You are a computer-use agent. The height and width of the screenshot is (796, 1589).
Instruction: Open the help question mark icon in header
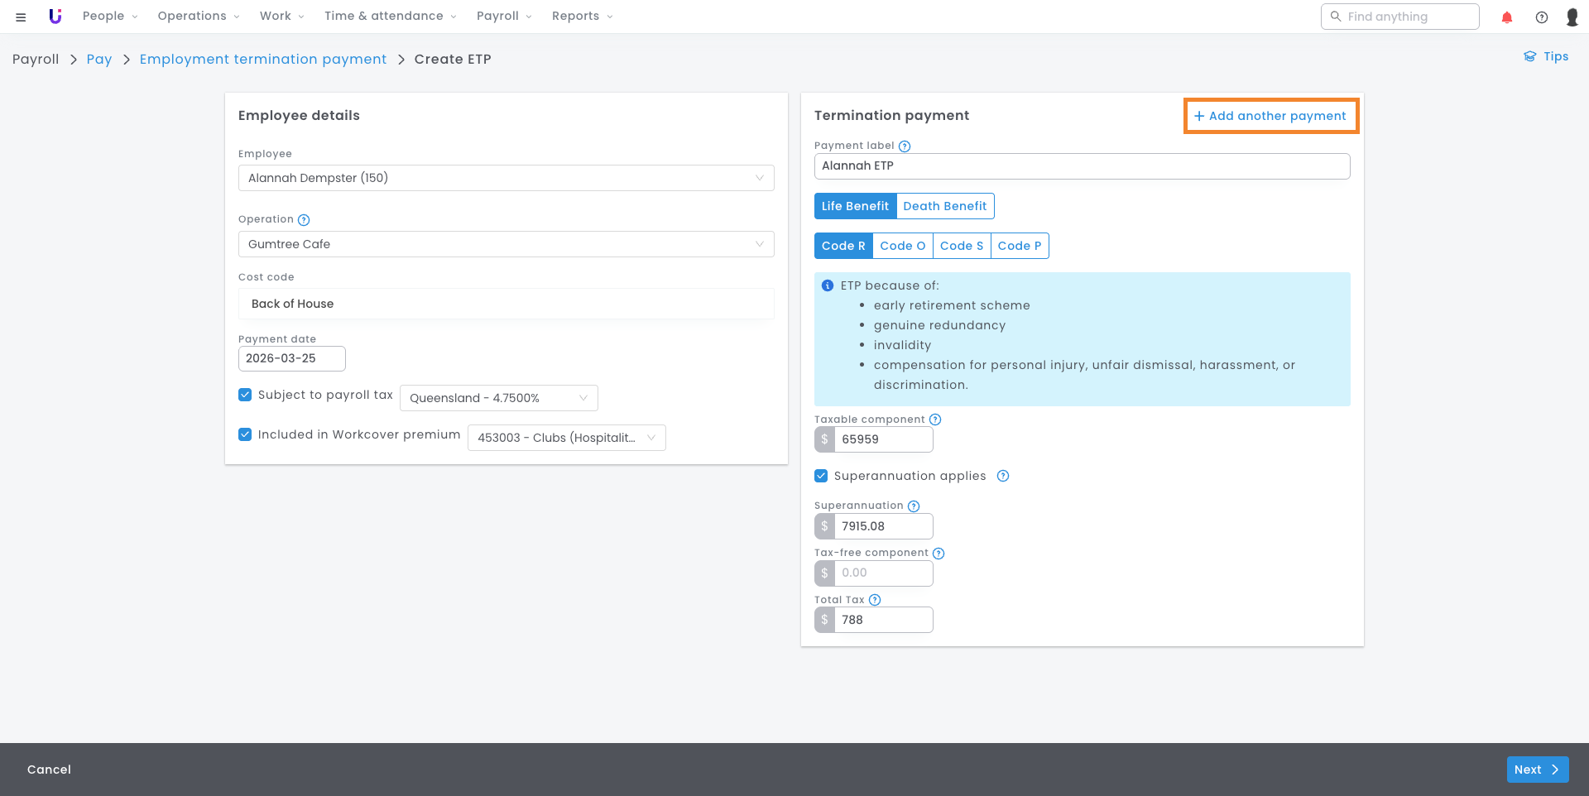pyautogui.click(x=1541, y=17)
